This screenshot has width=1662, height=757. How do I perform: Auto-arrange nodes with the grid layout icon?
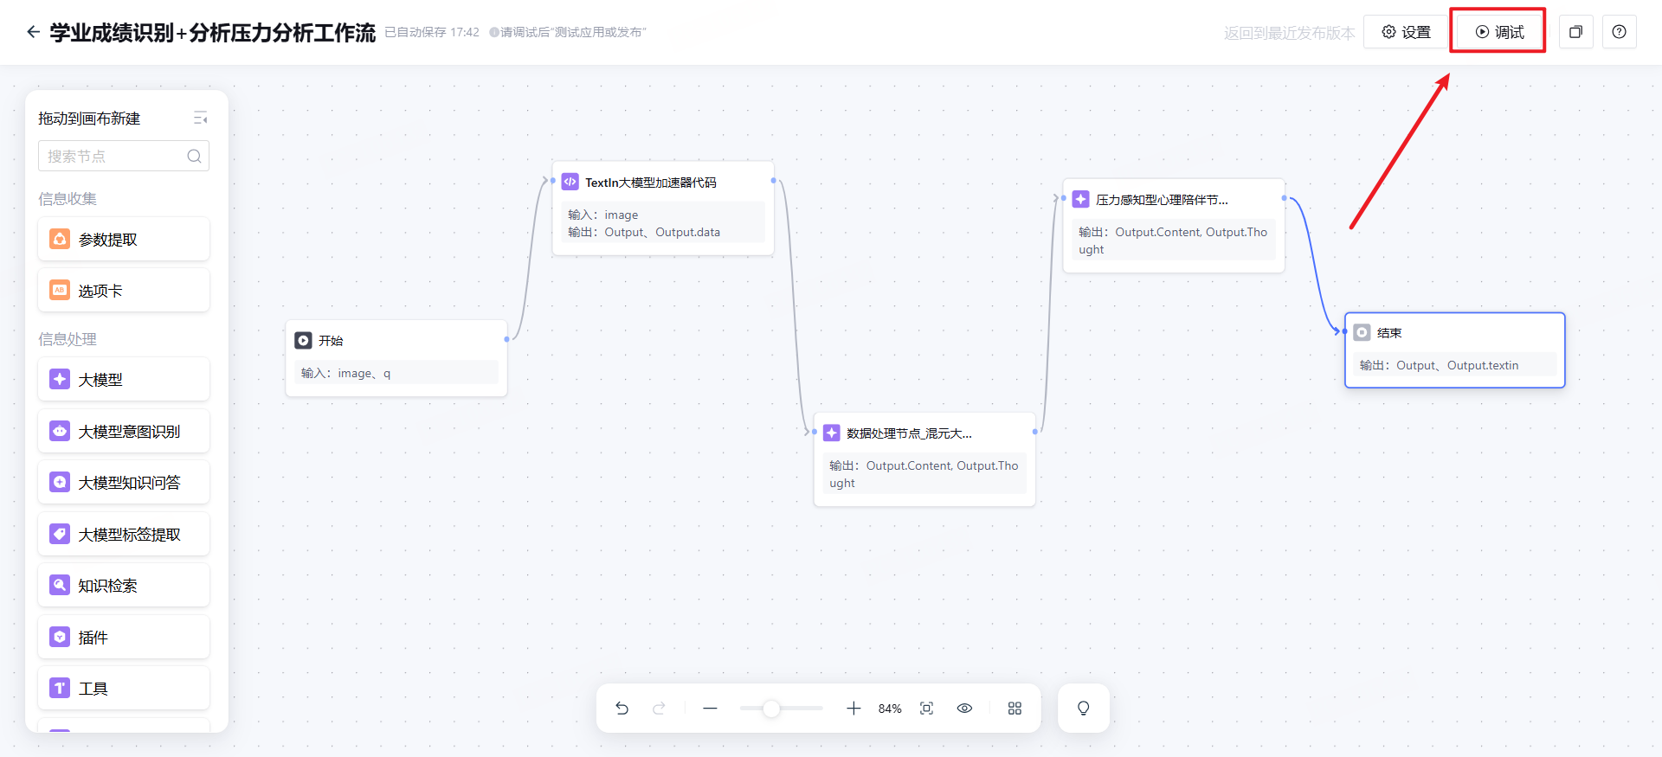(1015, 709)
